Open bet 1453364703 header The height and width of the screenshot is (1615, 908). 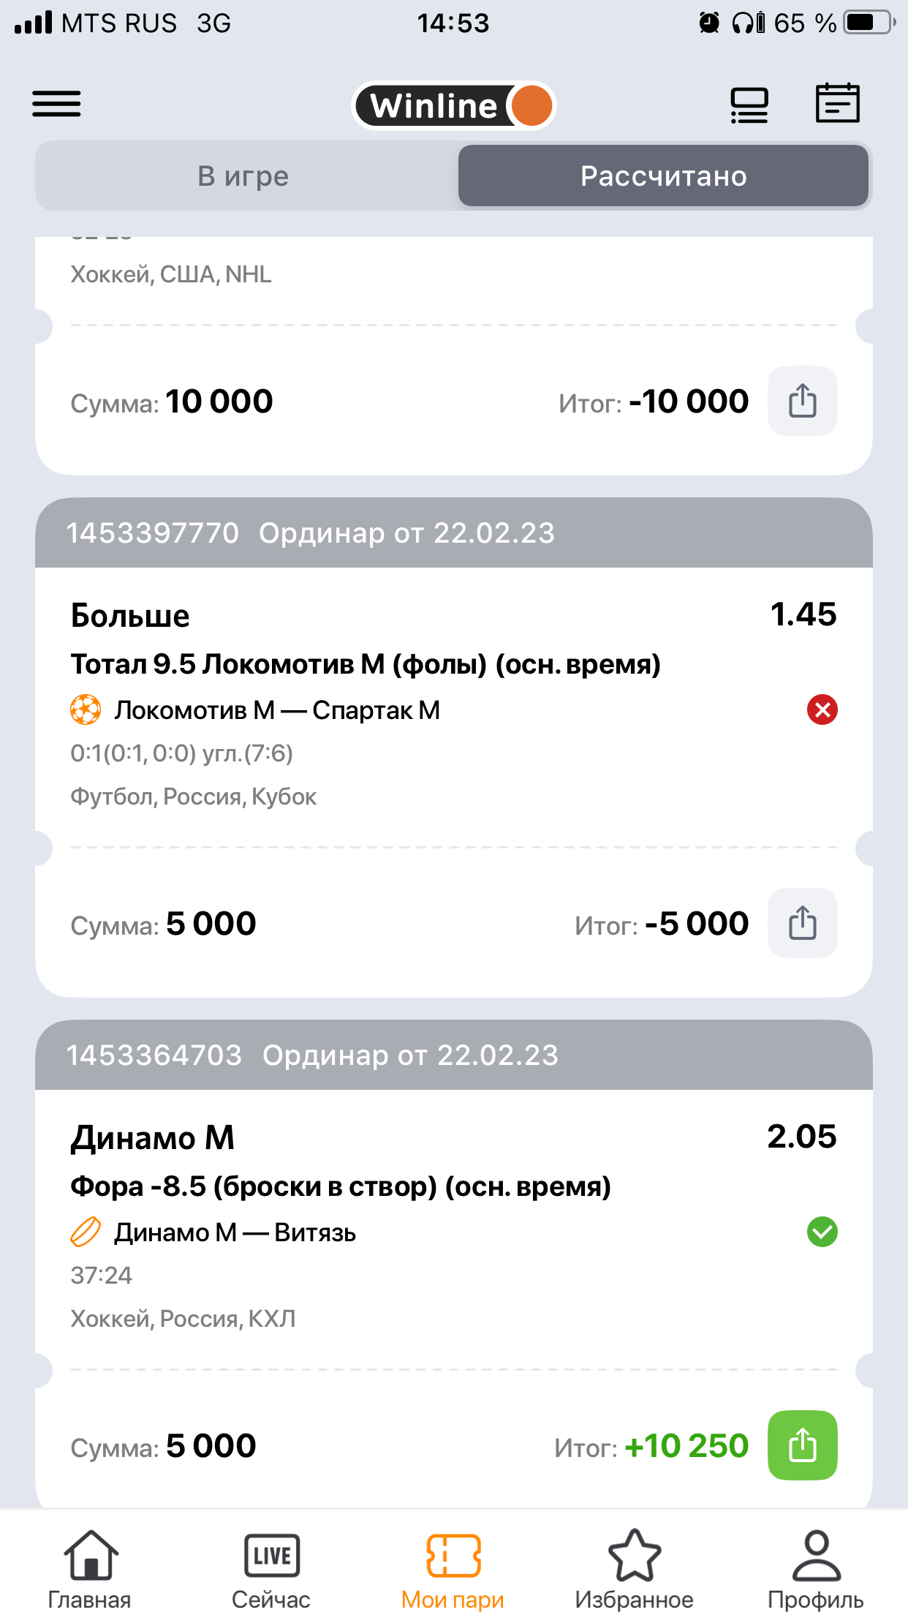coord(453,1055)
